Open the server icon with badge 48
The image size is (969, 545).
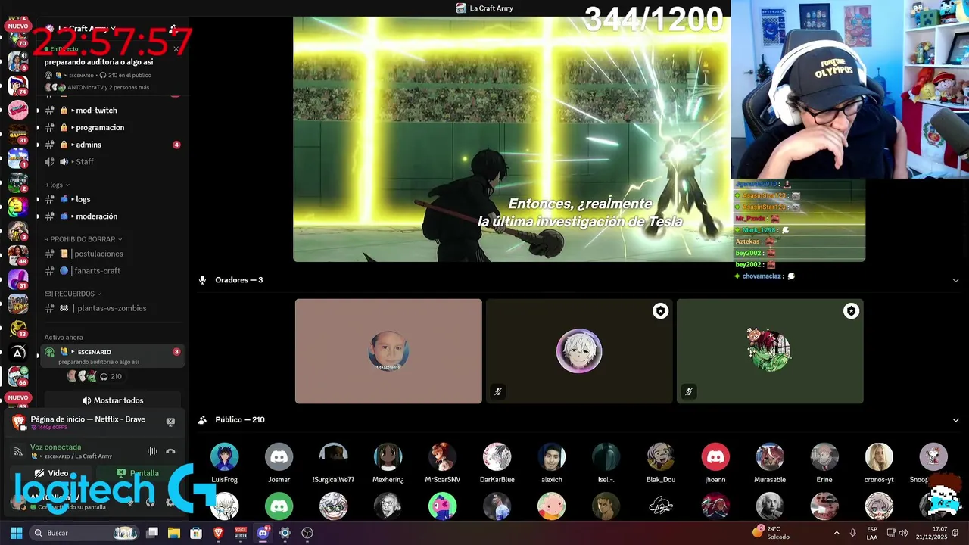coord(17,257)
